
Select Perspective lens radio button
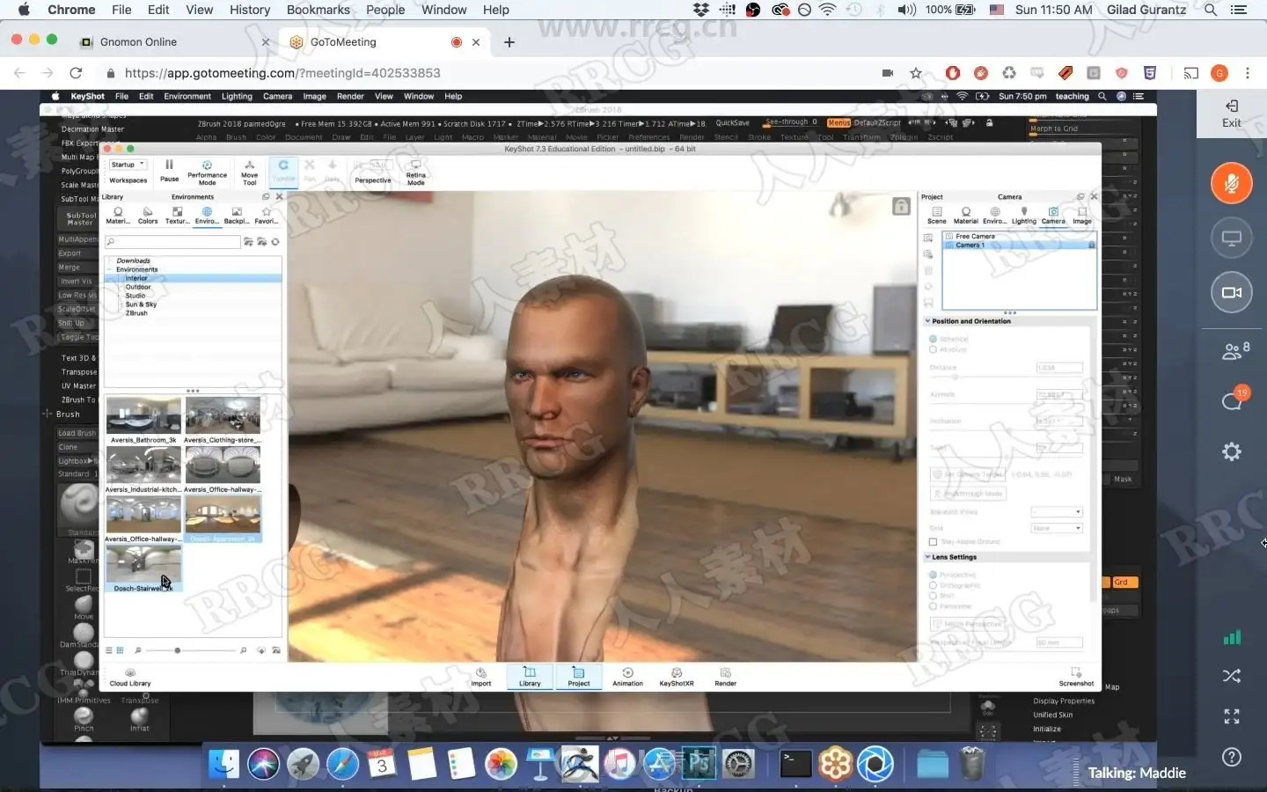click(933, 575)
